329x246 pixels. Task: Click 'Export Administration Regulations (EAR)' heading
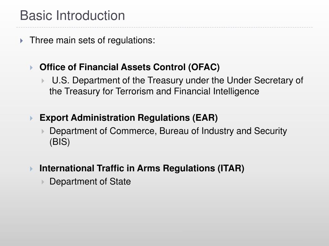[x=129, y=118]
